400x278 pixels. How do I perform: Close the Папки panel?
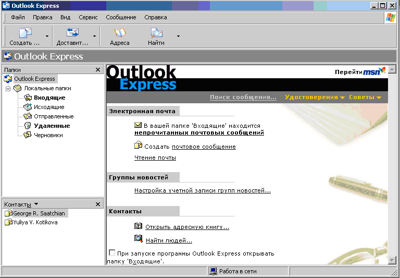(x=98, y=69)
